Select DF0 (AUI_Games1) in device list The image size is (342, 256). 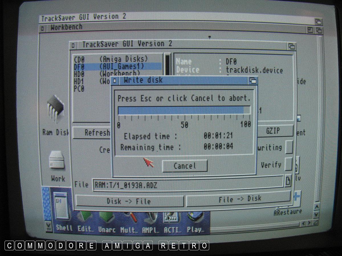(111, 67)
